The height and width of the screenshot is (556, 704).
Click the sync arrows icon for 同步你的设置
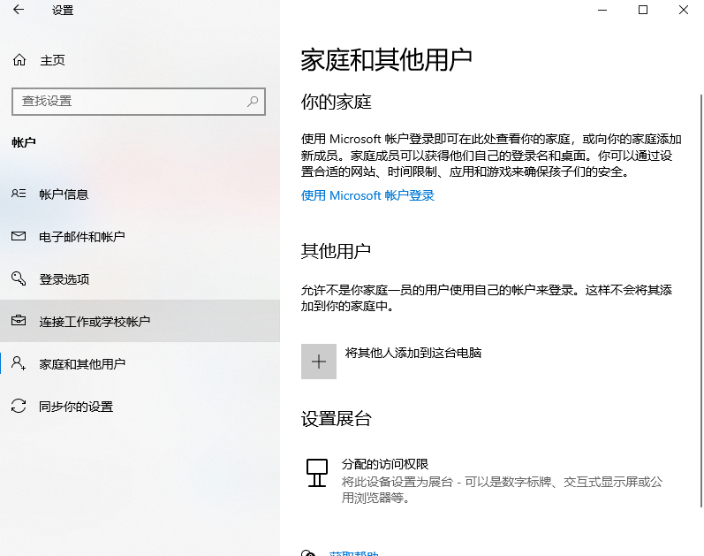click(x=19, y=407)
